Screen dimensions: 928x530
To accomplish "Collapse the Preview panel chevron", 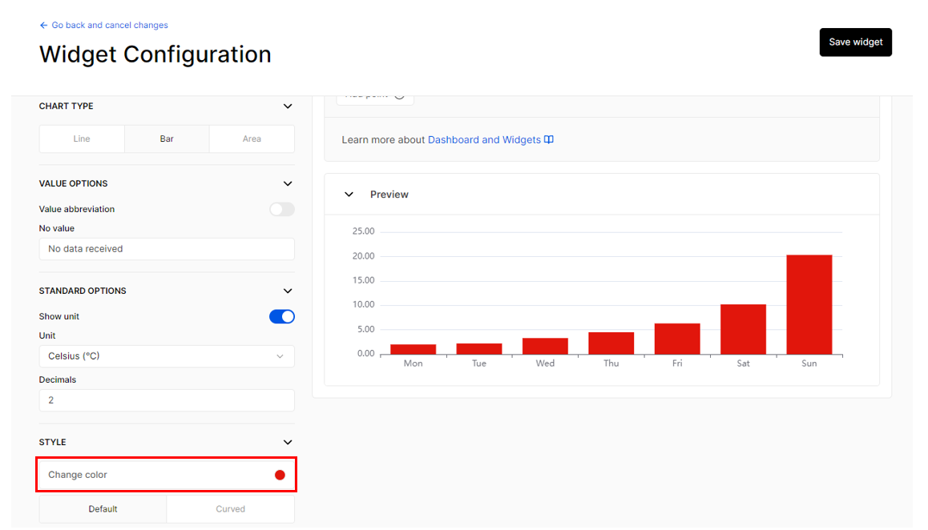I will [x=349, y=195].
